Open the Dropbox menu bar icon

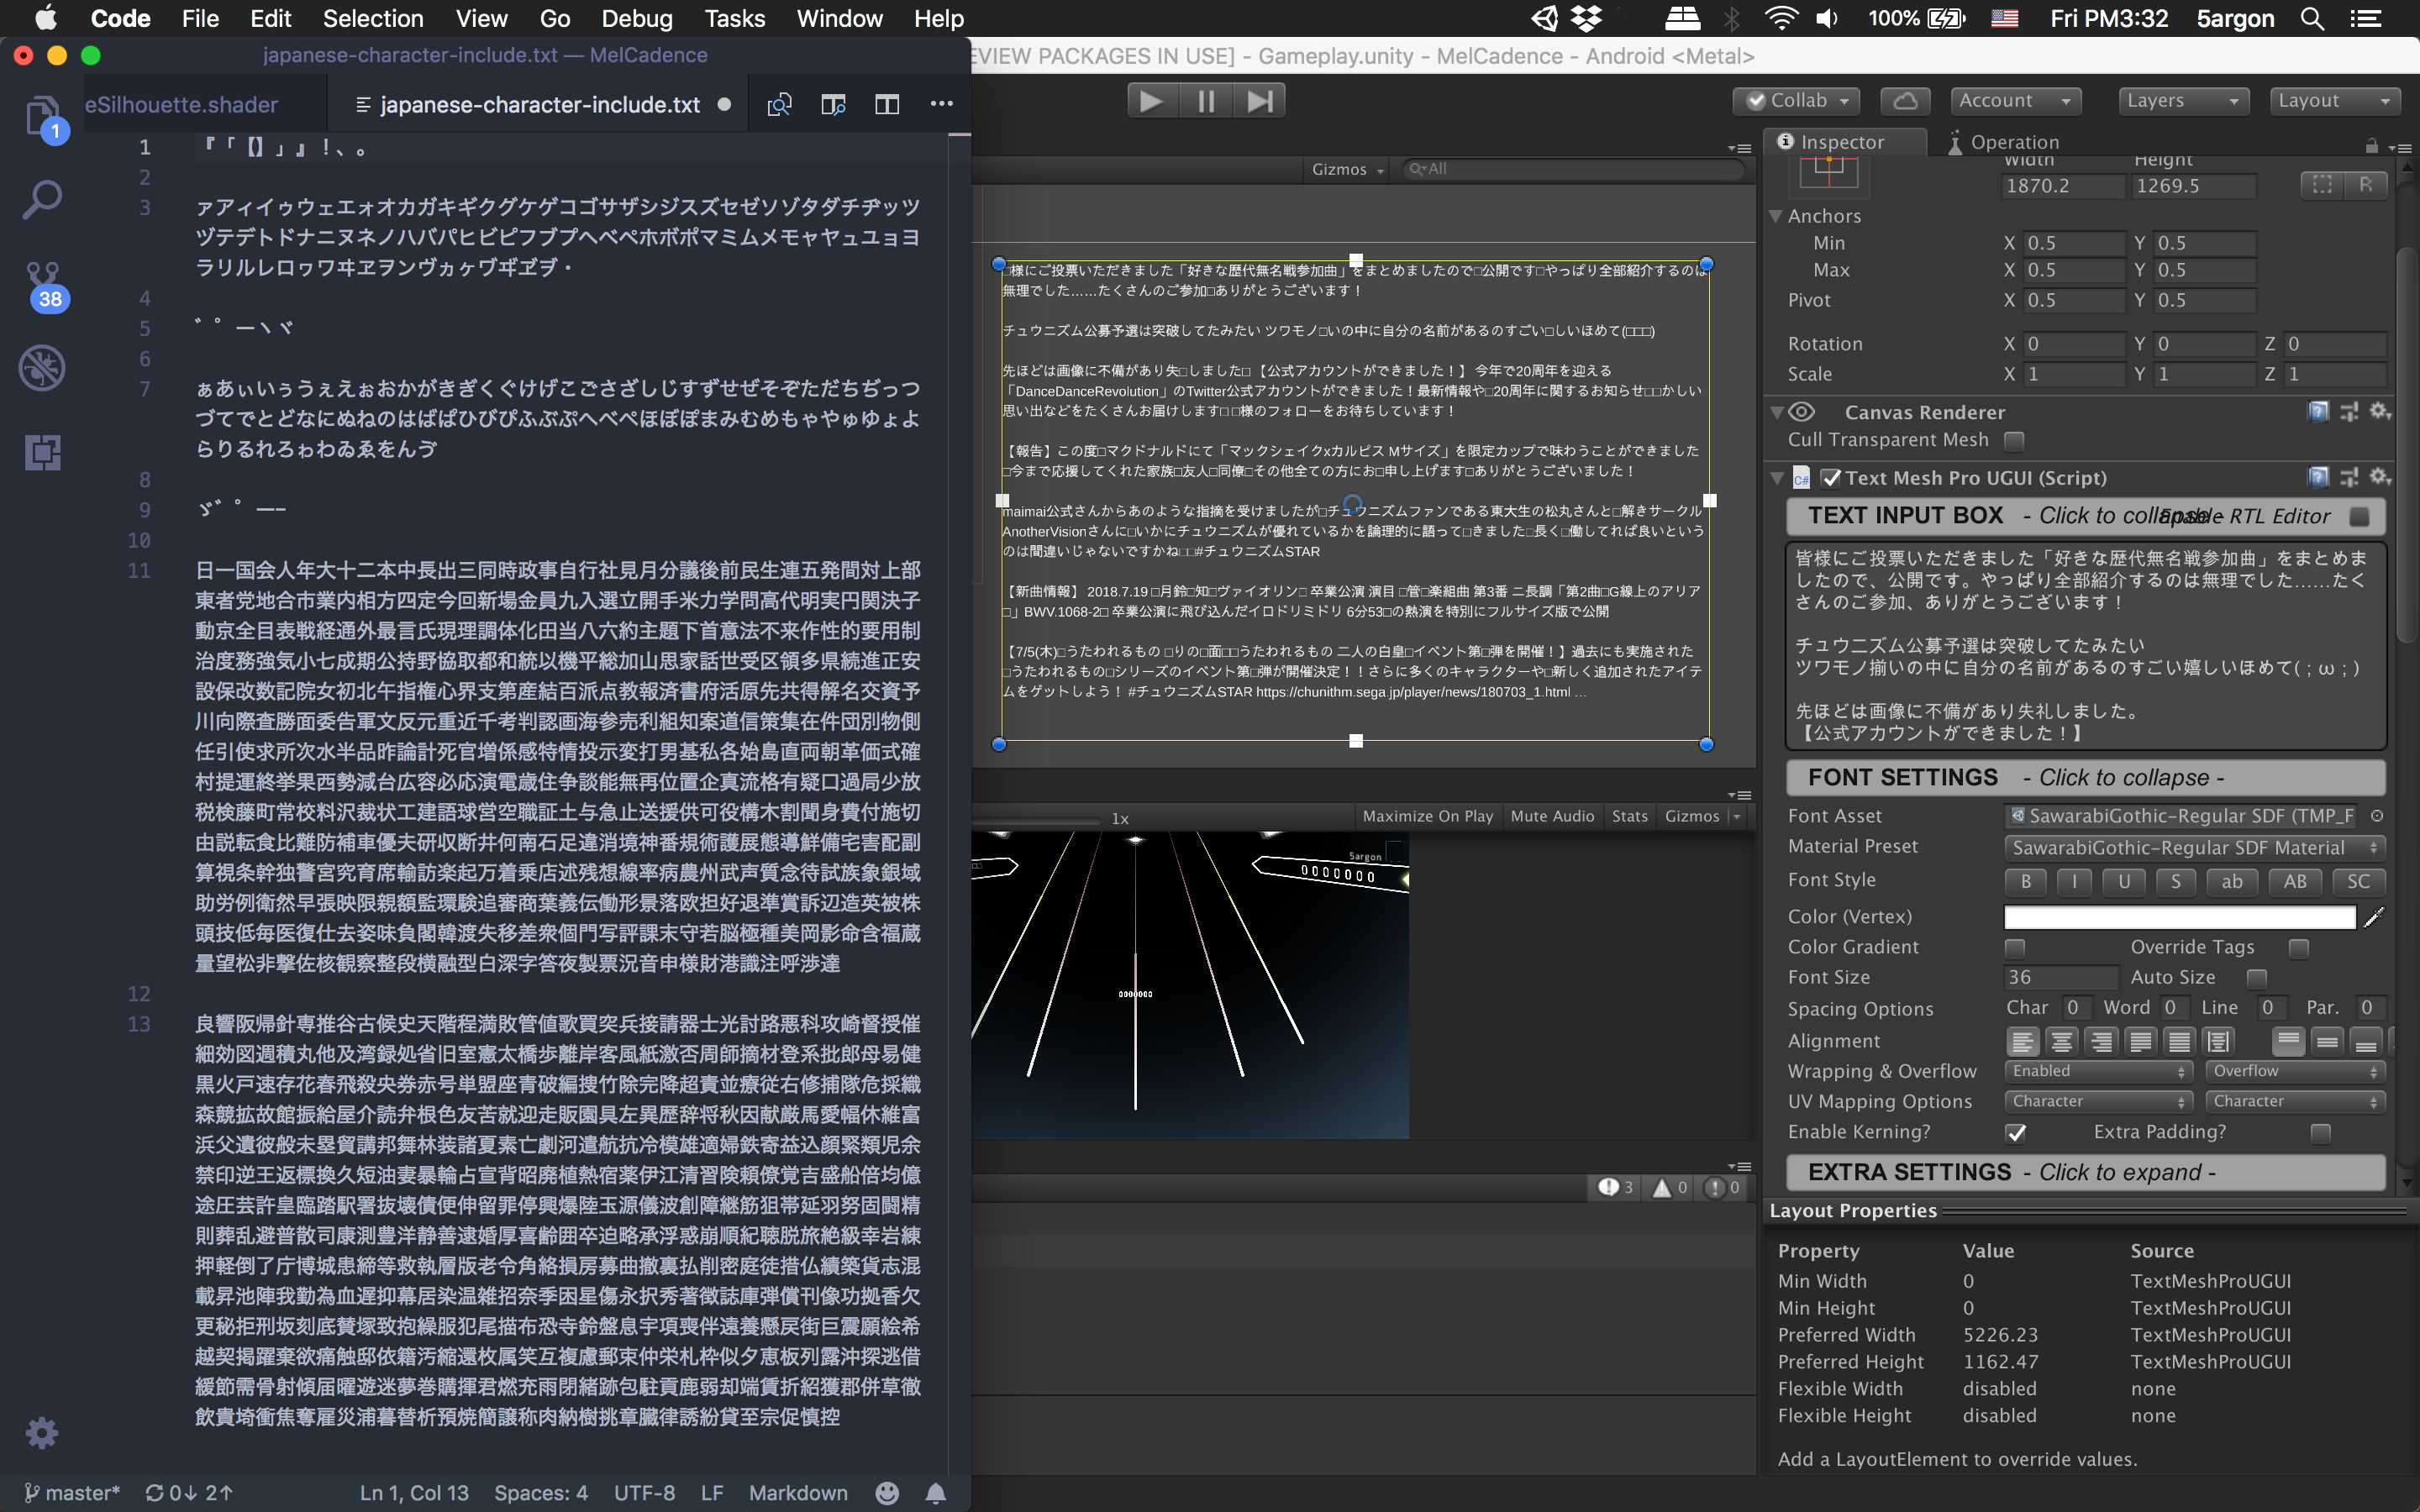1586,18
